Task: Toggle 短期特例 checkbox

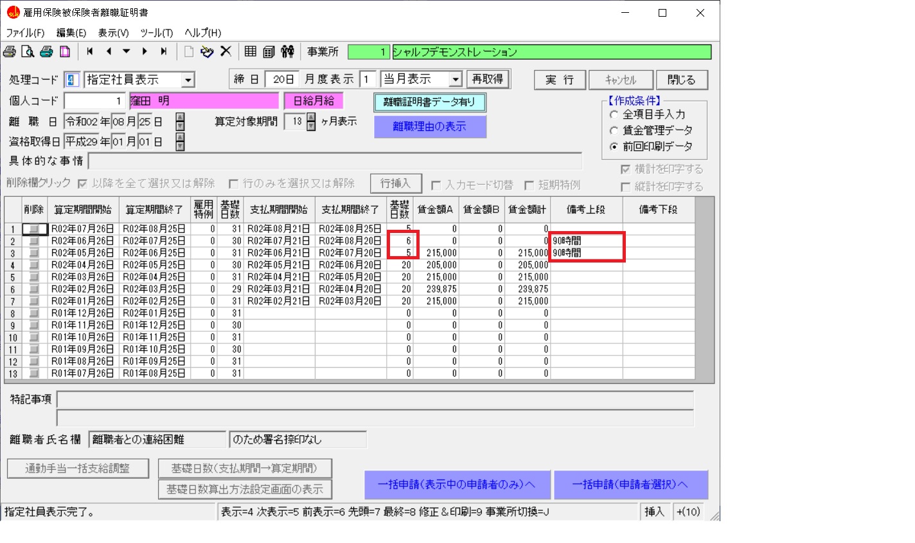Action: (x=529, y=185)
